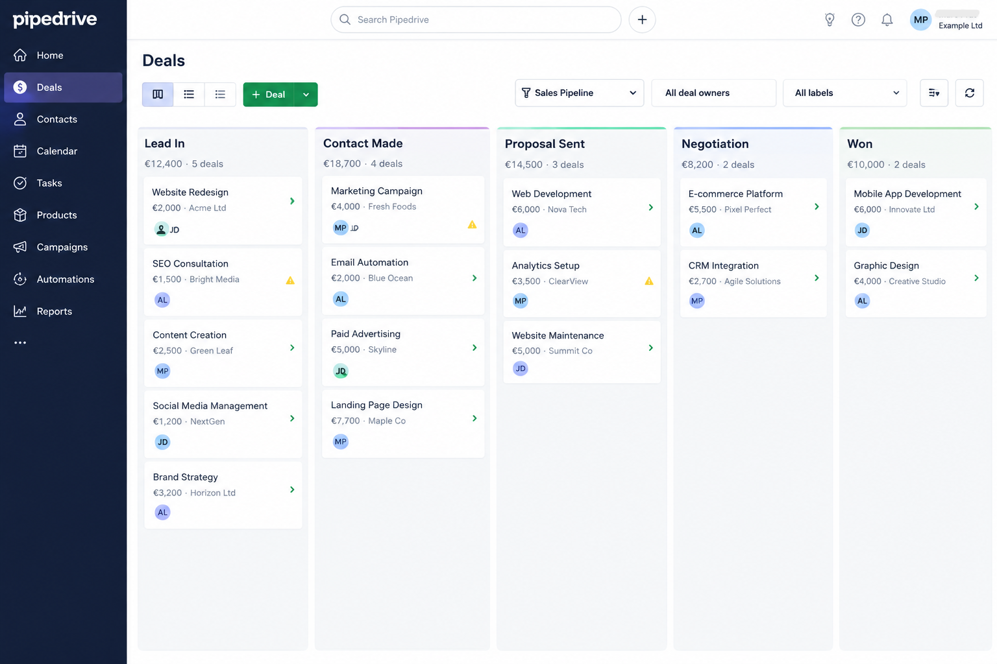This screenshot has width=997, height=664.
Task: Click the quick add plus button
Action: click(x=642, y=19)
